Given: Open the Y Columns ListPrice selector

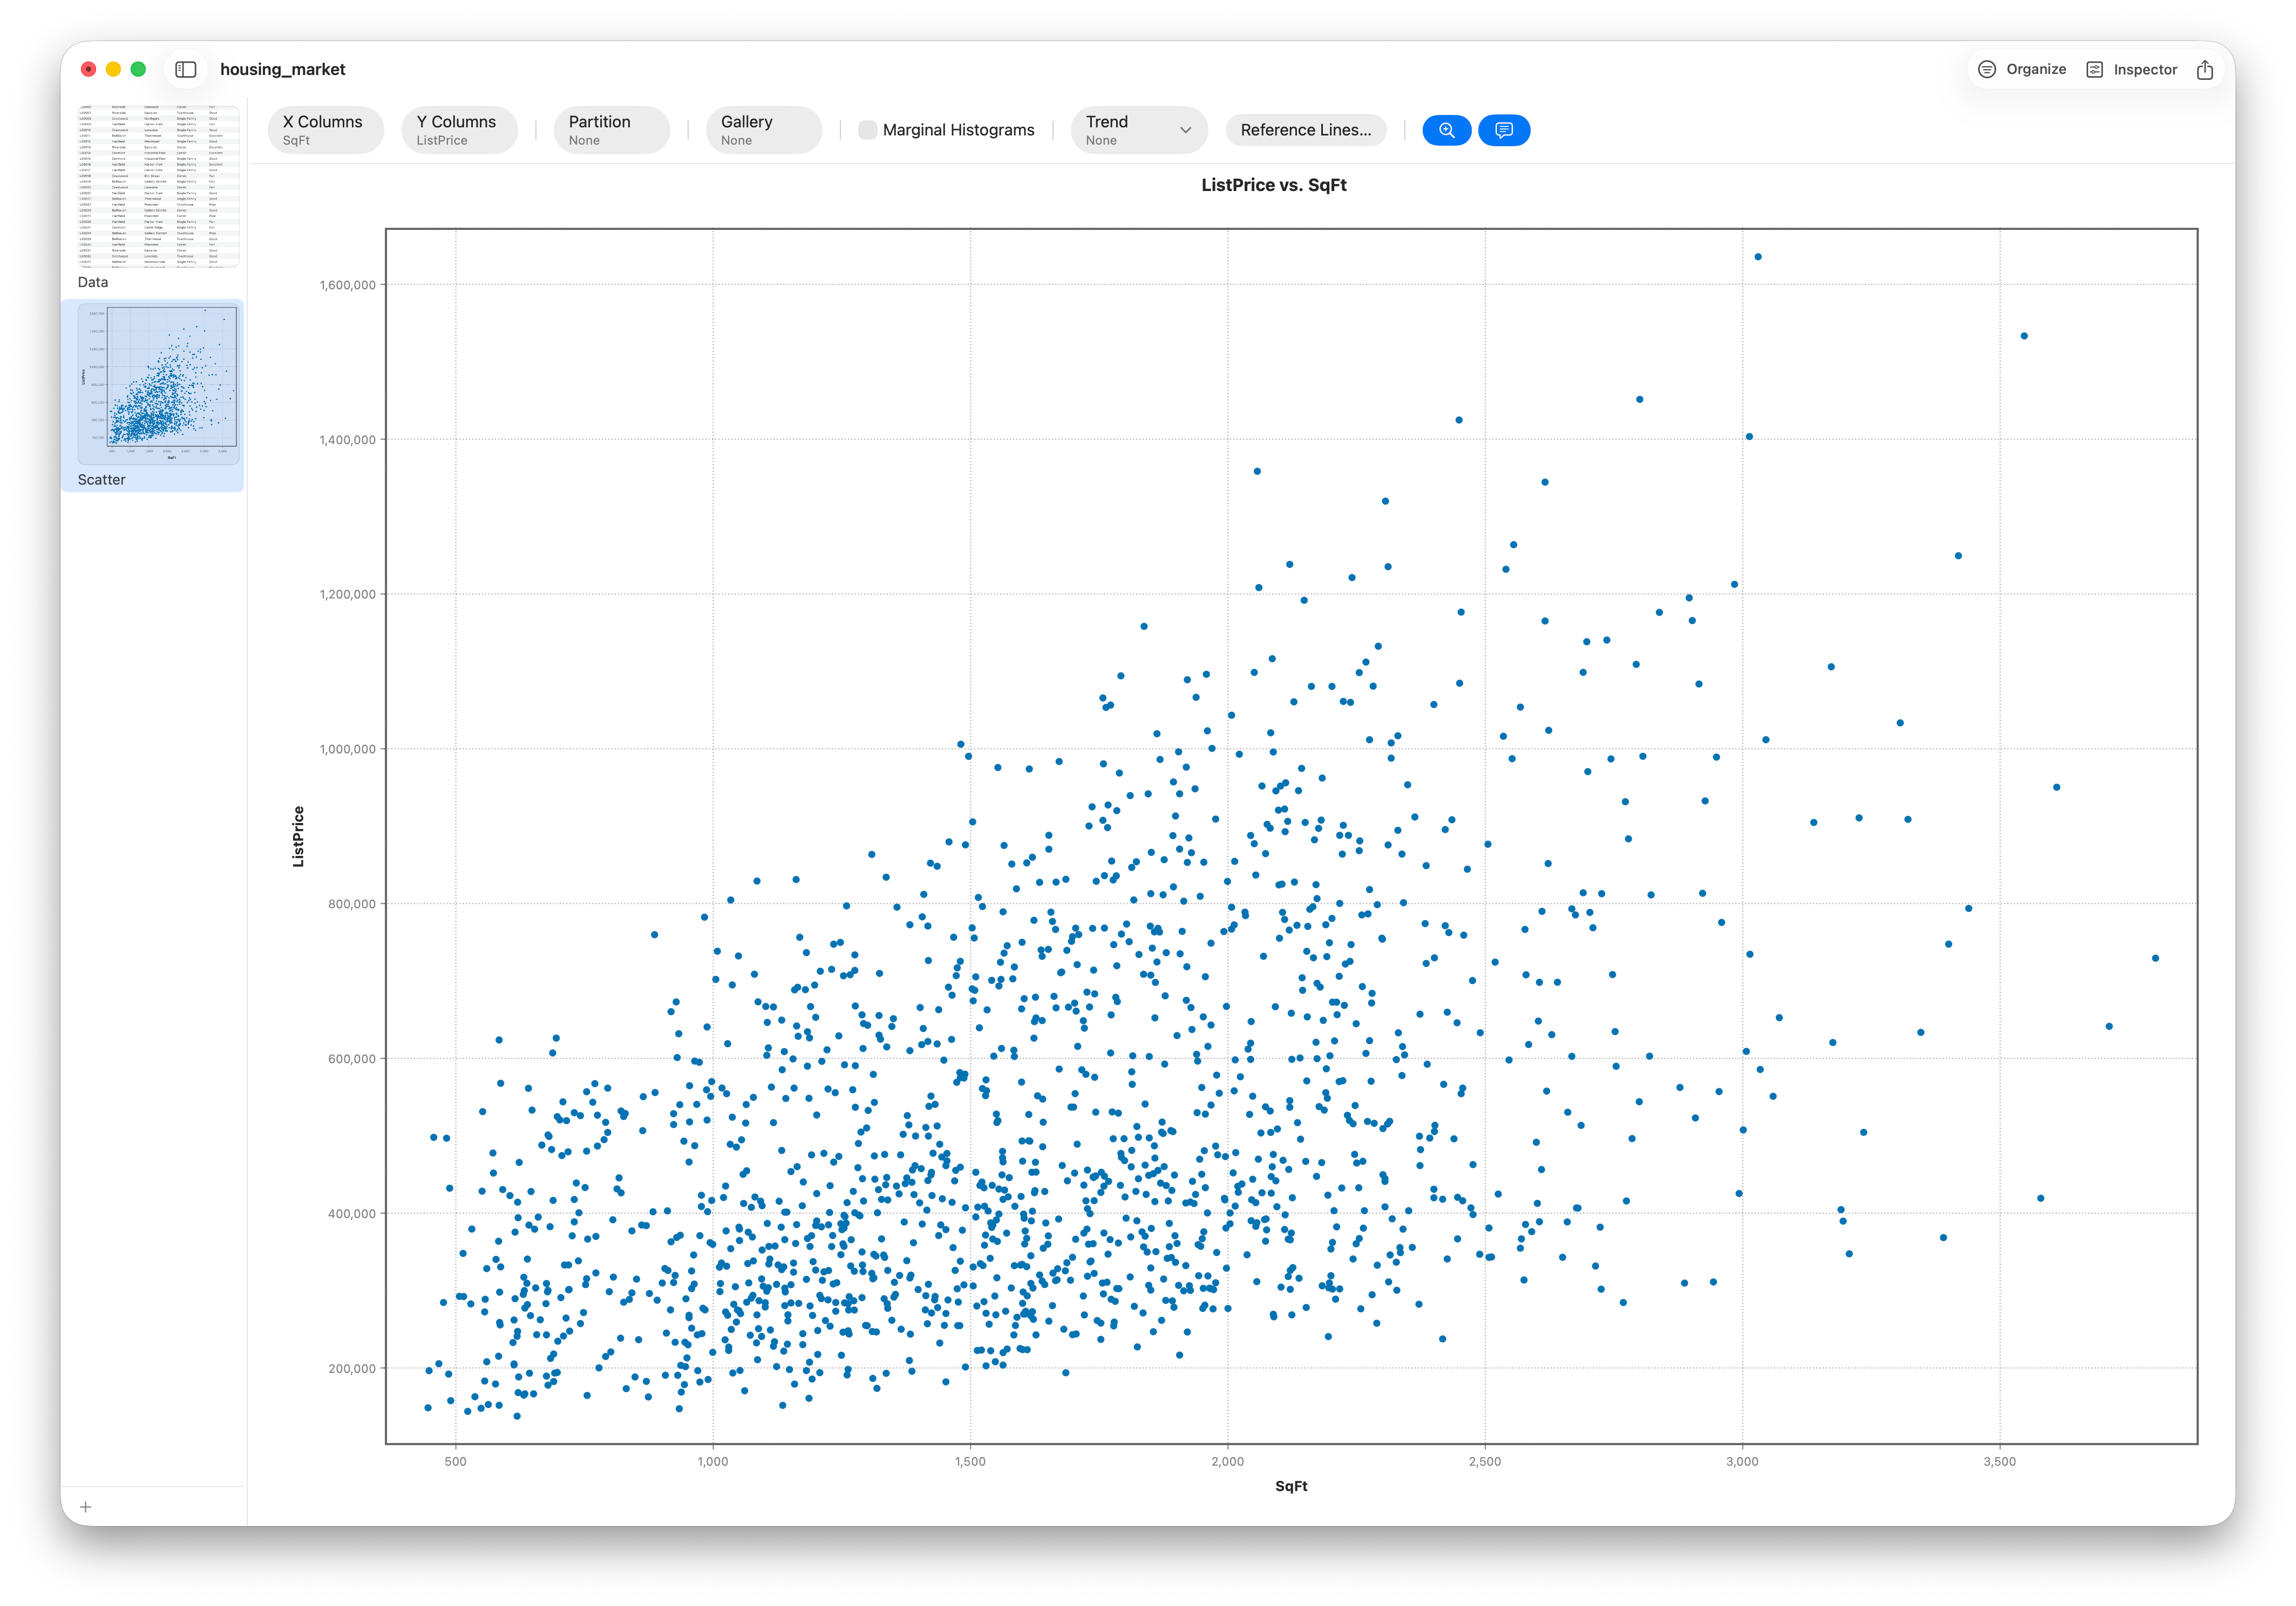Looking at the screenshot, I should click(459, 130).
